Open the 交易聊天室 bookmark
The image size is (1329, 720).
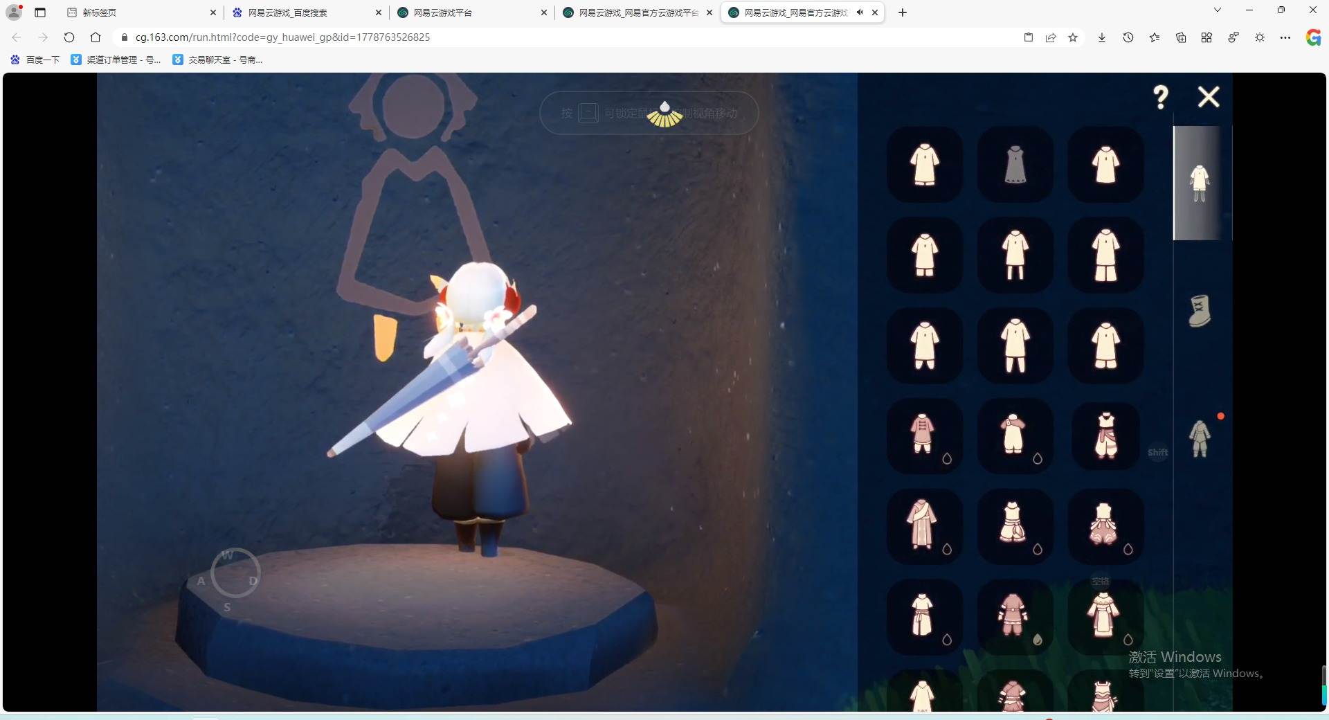point(217,60)
